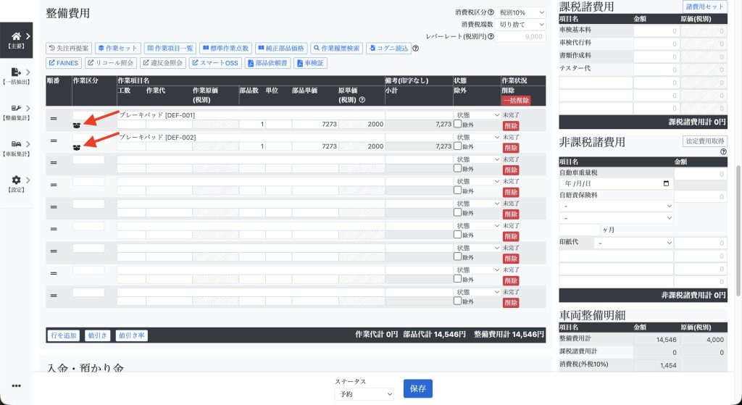Screen dimensions: 742x405
Task: Open calendar picker for 自動車重量税 date
Action: pyautogui.click(x=667, y=183)
